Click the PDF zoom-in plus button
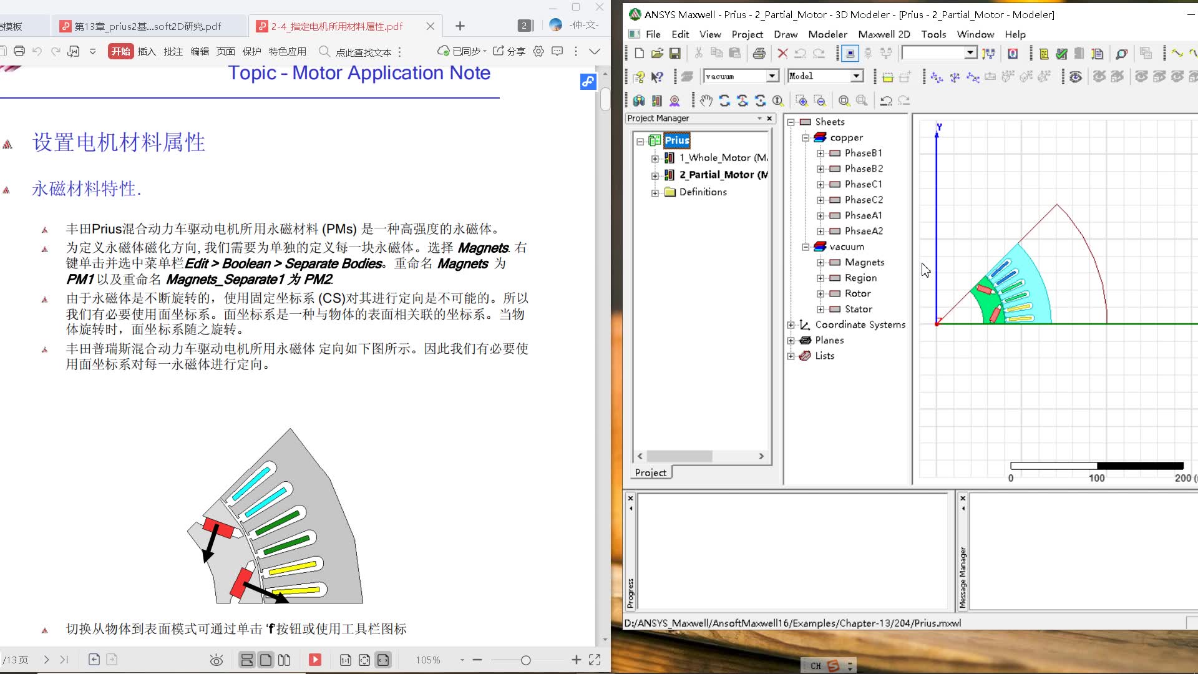Viewport: 1198px width, 674px height. tap(576, 660)
